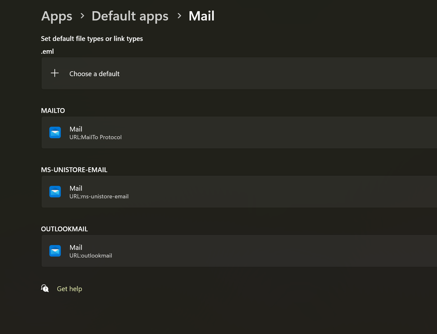
Task: Go back to Apps breadcrumb
Action: click(57, 16)
